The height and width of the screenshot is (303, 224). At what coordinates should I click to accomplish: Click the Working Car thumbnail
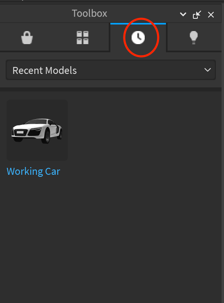[x=37, y=130]
